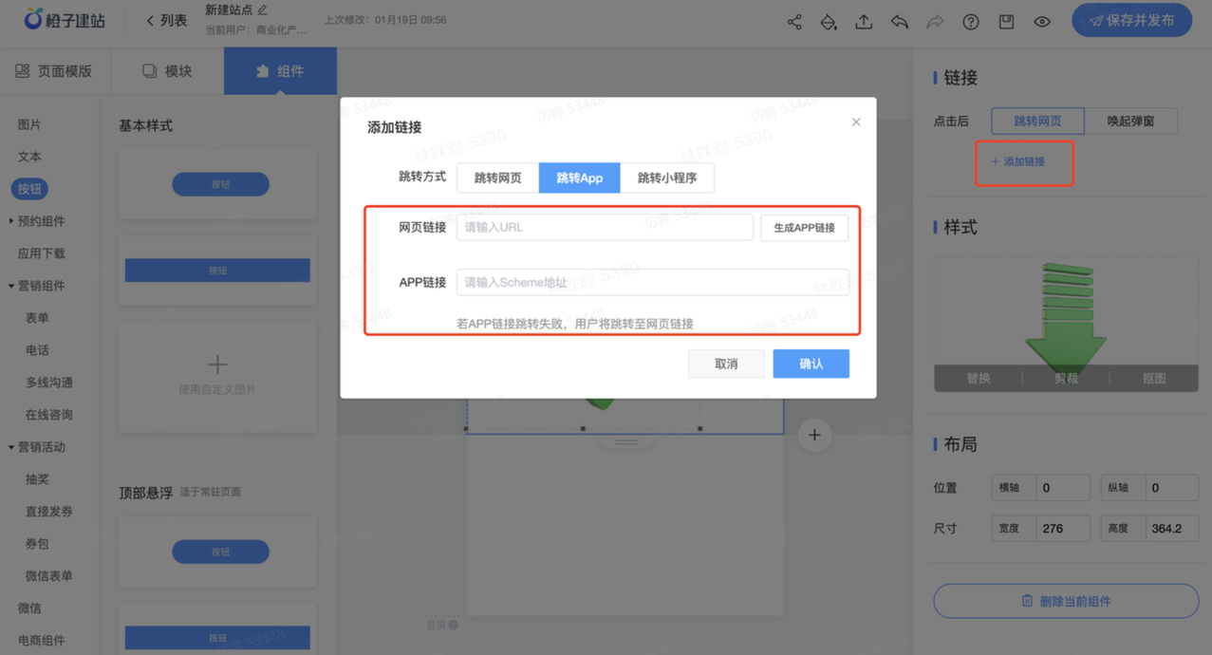The width and height of the screenshot is (1212, 655).
Task: Save the site using the floppy disk icon
Action: click(x=1006, y=20)
